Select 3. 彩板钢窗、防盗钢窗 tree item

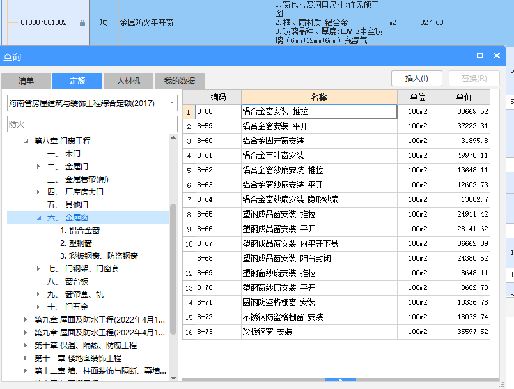pyautogui.click(x=99, y=256)
